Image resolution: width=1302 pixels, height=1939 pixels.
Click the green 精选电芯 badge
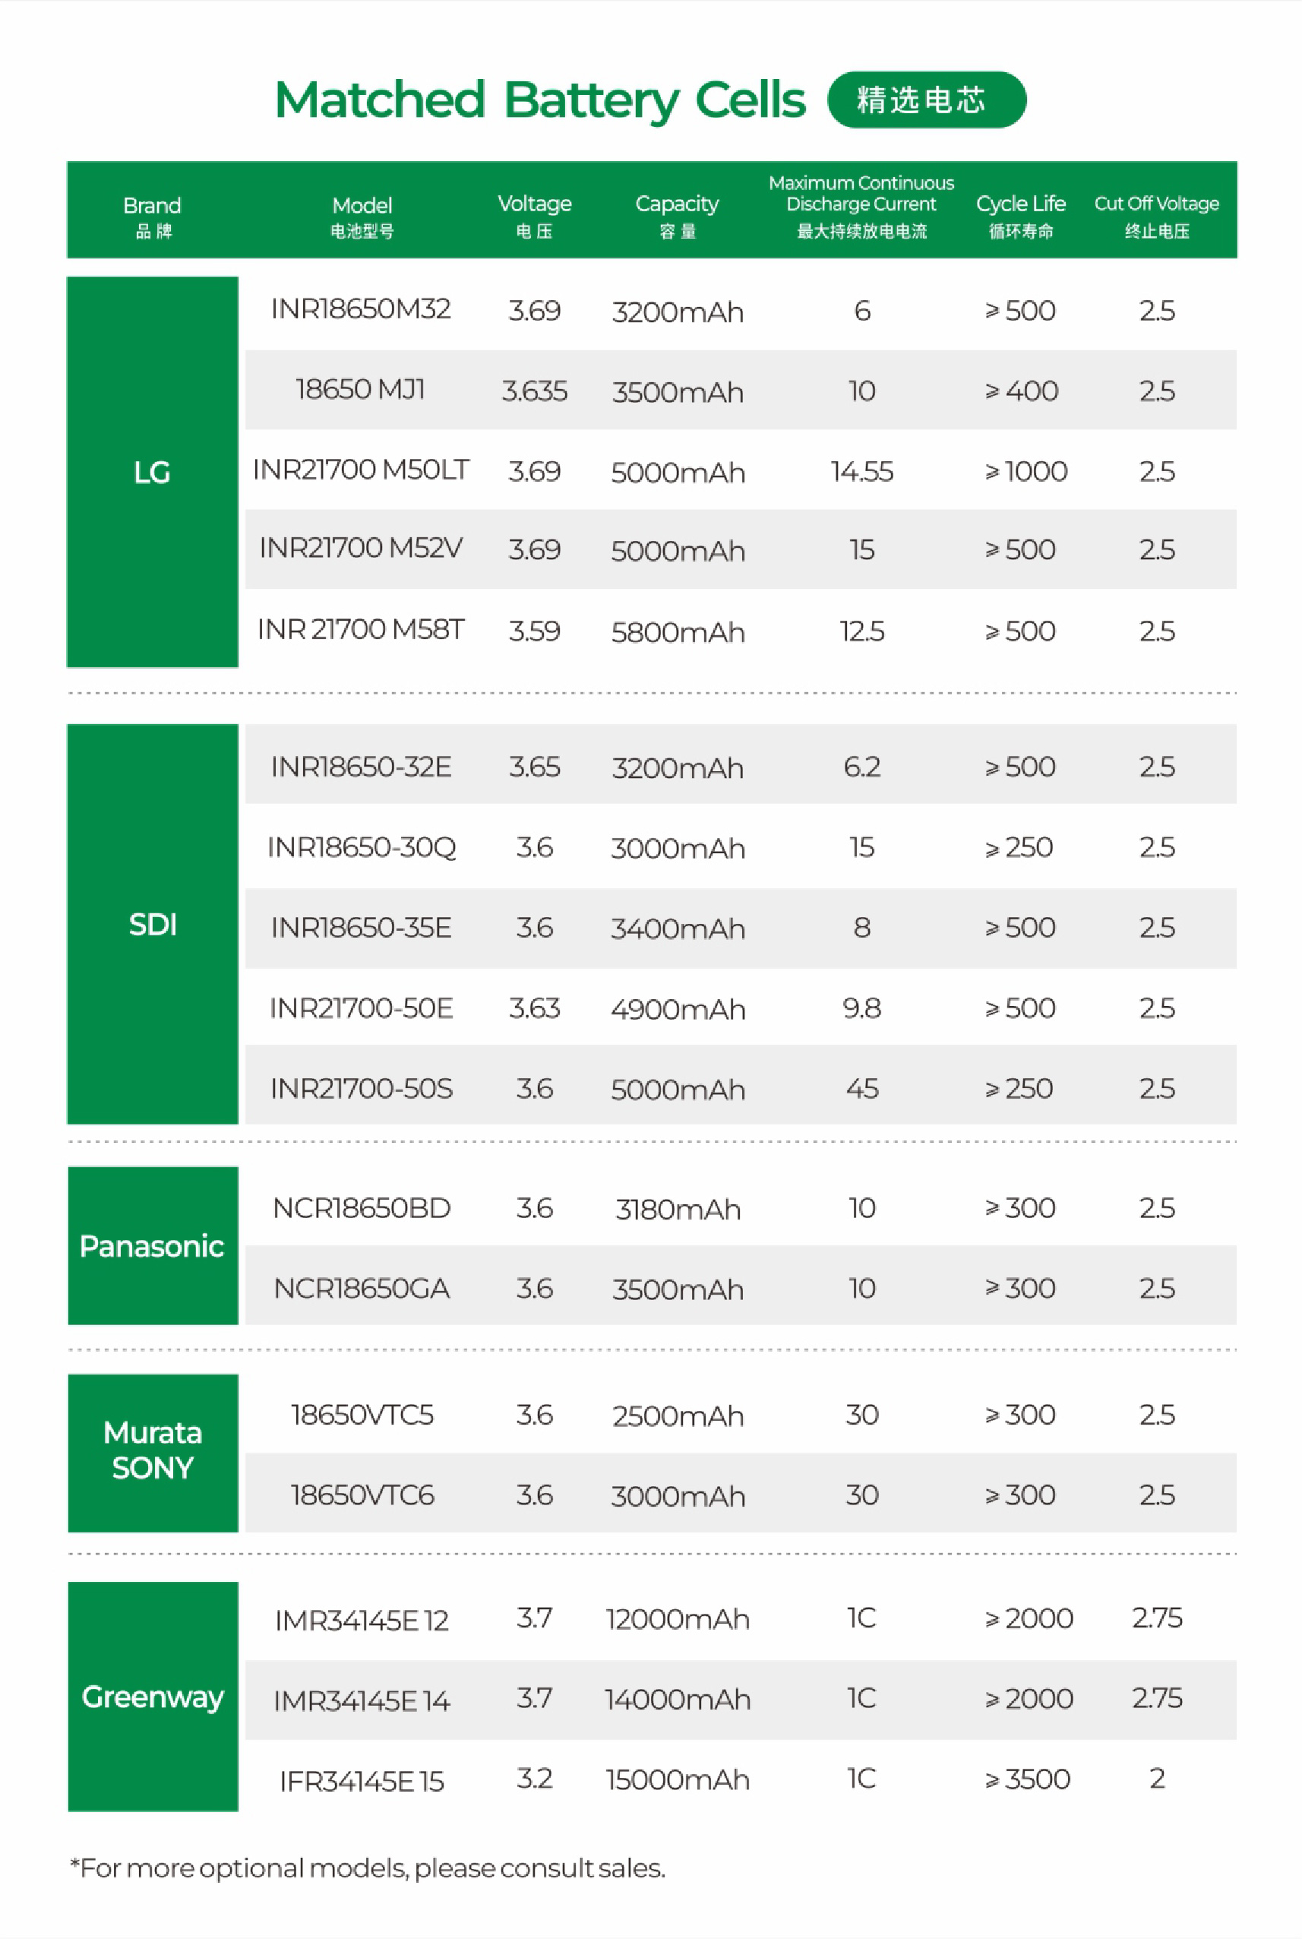tap(926, 100)
